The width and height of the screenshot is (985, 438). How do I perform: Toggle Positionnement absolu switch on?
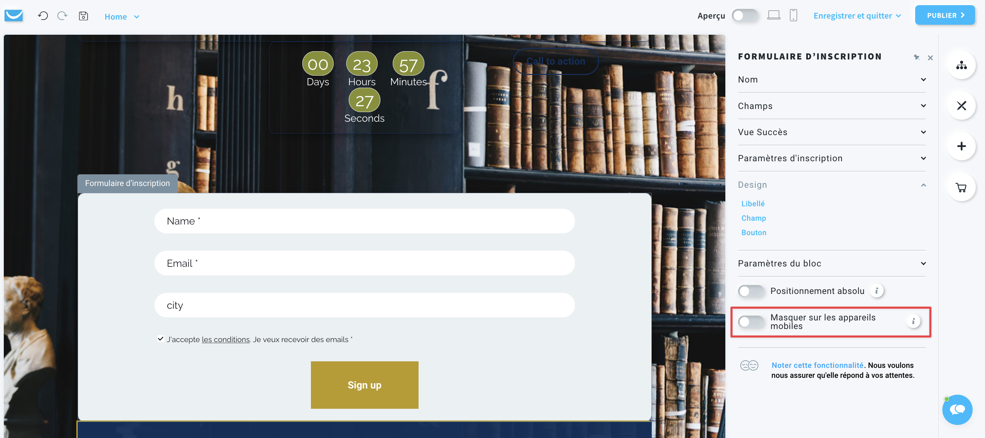752,291
